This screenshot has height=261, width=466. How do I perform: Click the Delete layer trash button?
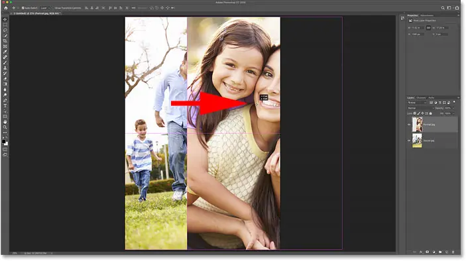click(453, 252)
